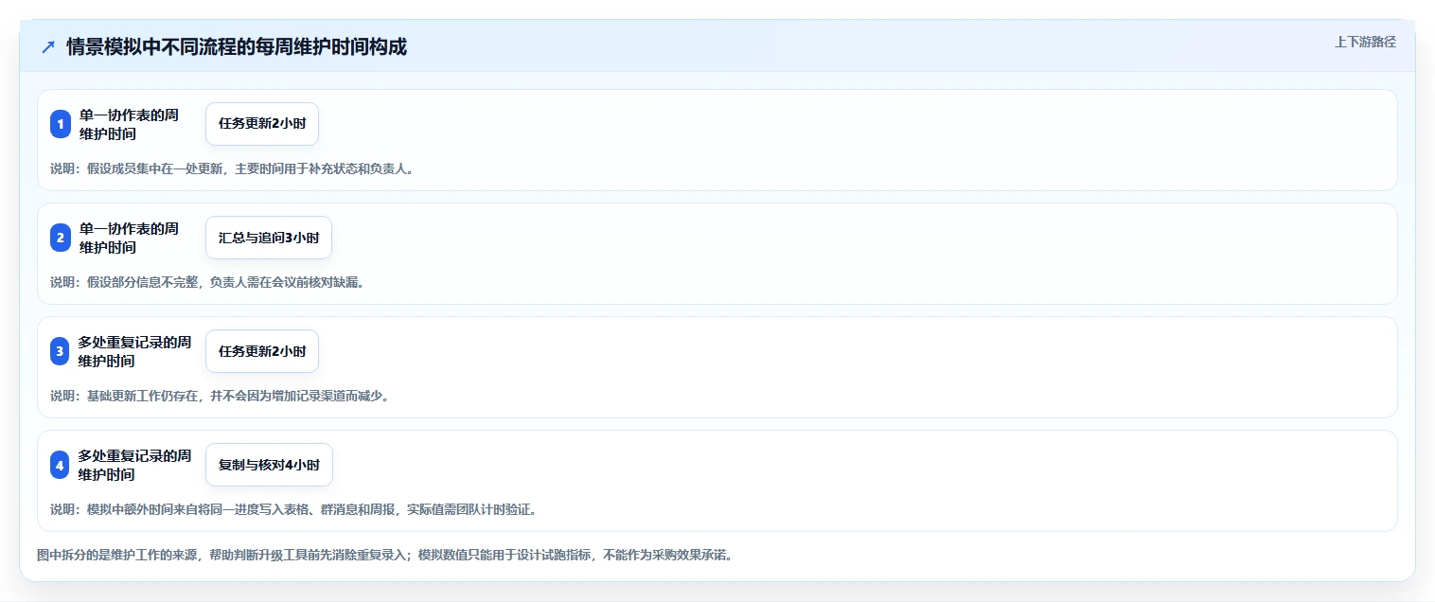
Task: Click the number 2 step badge
Action: pos(61,238)
